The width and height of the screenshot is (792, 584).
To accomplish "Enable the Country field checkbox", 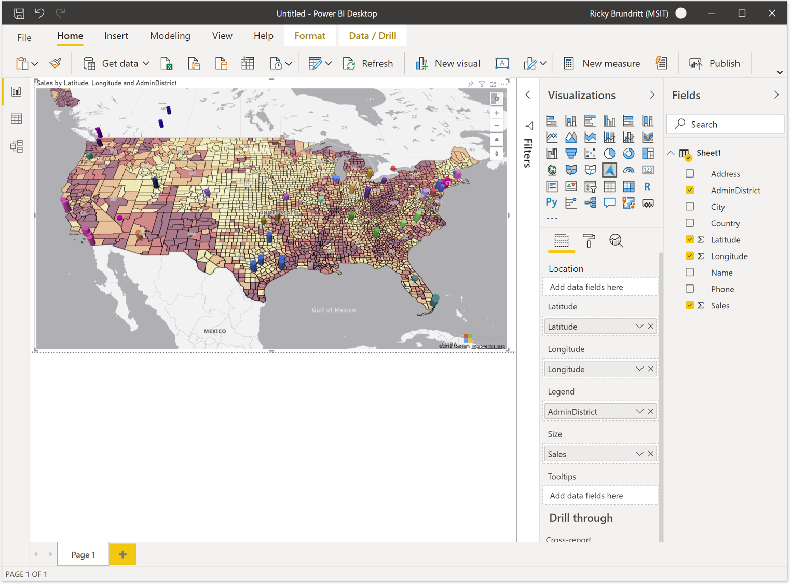I will 690,223.
